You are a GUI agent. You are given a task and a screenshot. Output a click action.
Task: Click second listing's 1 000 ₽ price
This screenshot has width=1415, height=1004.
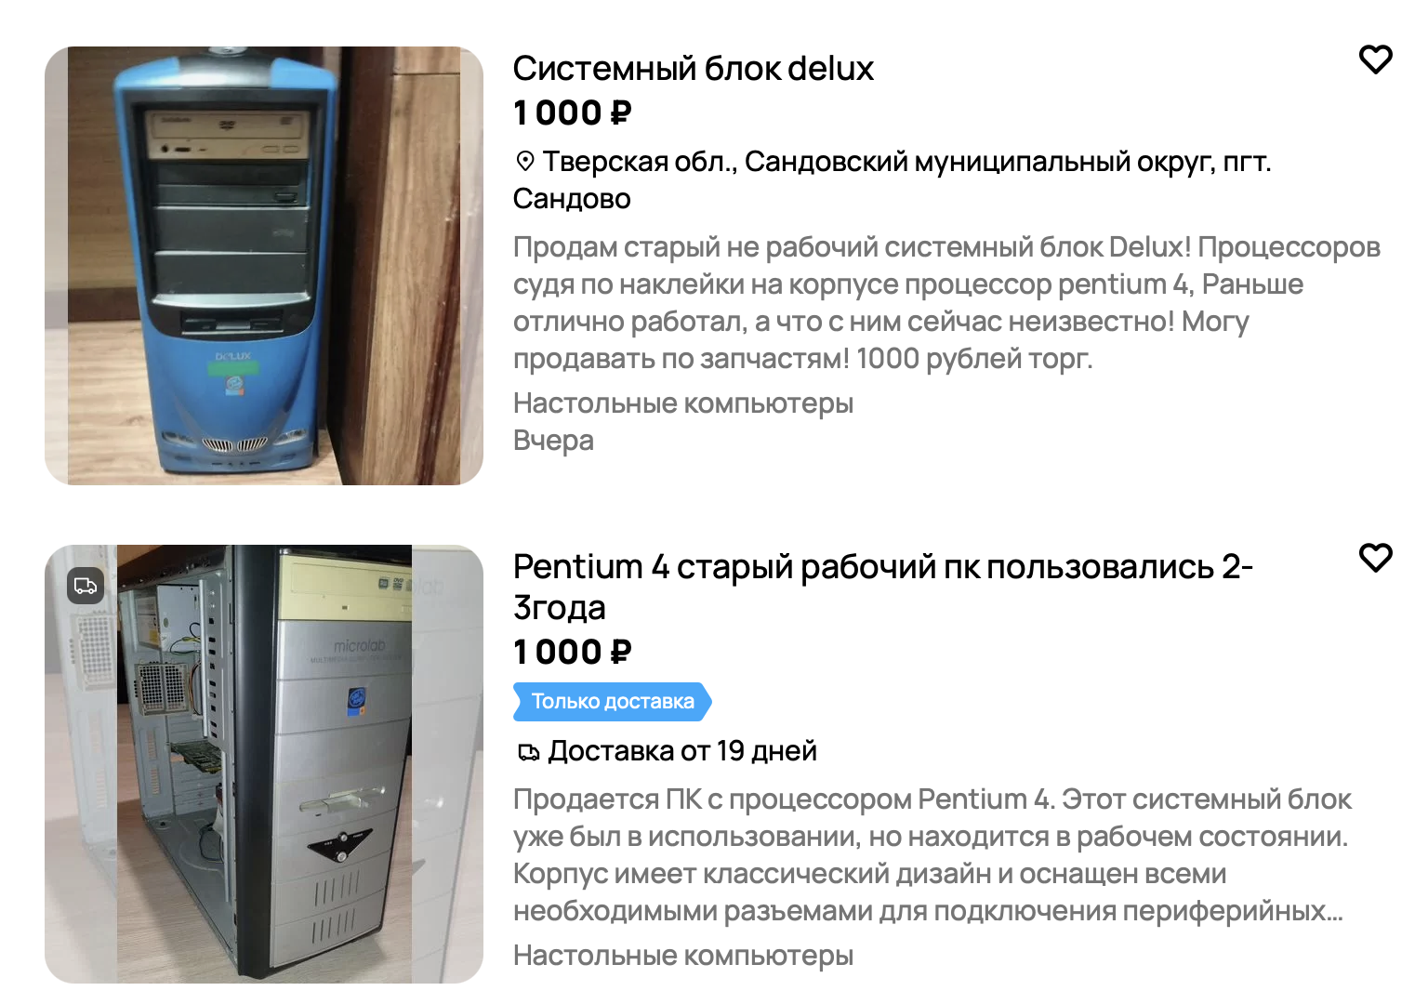pos(573,652)
